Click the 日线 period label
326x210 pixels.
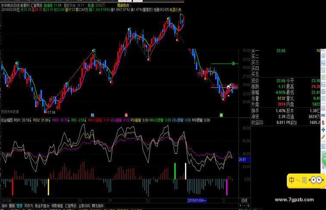244,201
